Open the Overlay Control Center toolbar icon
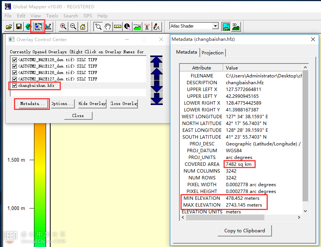321x247 pixels. tap(38, 26)
